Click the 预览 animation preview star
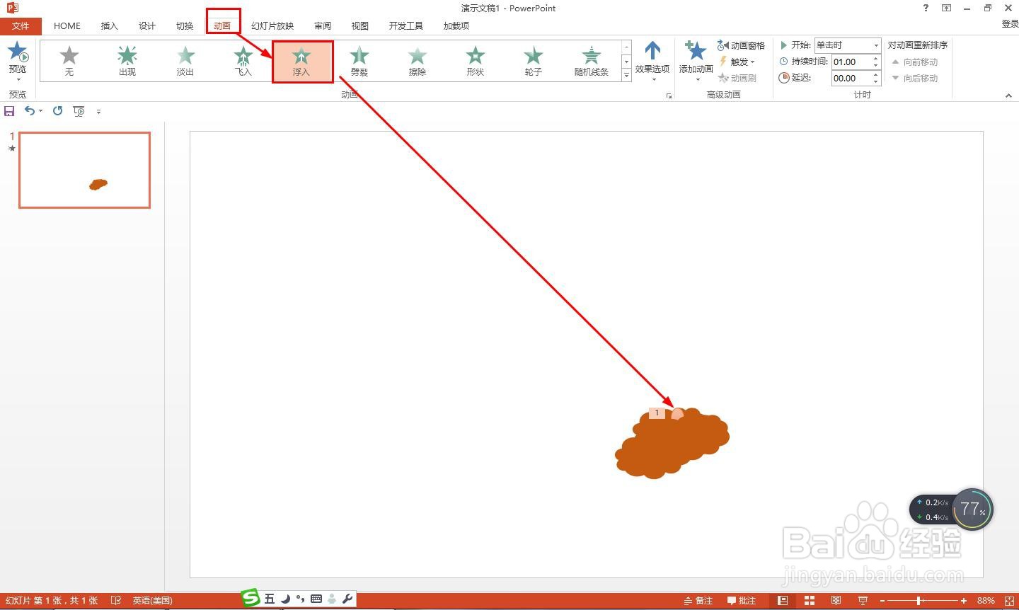Screen dimensions: 1019x610 click(x=18, y=52)
